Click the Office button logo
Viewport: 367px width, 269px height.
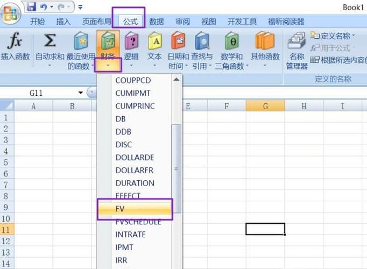[x=10, y=13]
